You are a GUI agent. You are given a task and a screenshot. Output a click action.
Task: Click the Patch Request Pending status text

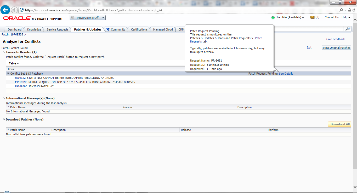pyautogui.click(x=263, y=74)
